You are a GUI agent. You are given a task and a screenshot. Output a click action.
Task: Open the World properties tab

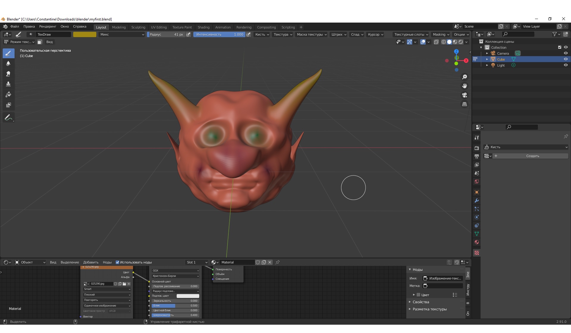[x=477, y=182]
